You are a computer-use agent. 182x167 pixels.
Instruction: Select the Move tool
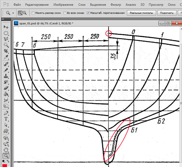click(x=6, y=27)
